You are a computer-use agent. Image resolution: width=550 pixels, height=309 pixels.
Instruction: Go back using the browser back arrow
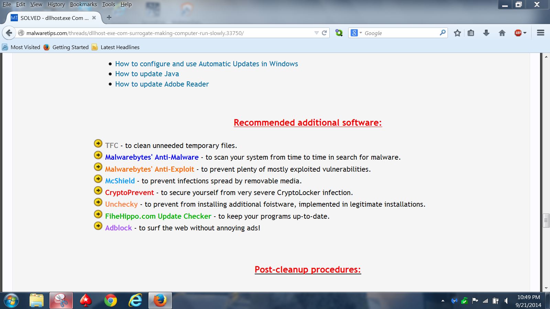pyautogui.click(x=9, y=33)
